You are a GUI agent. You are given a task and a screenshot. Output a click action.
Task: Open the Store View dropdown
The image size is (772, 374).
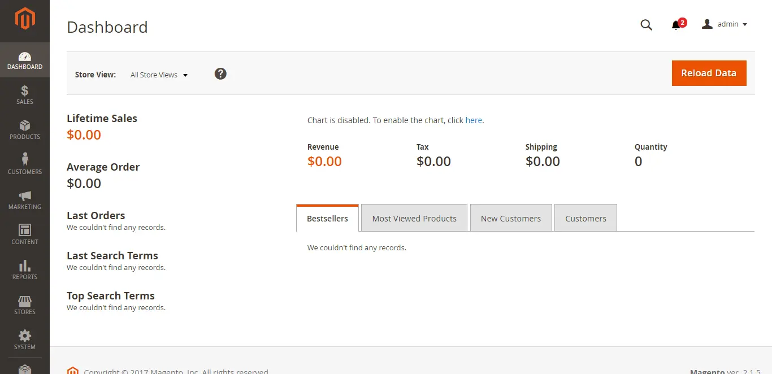point(158,75)
